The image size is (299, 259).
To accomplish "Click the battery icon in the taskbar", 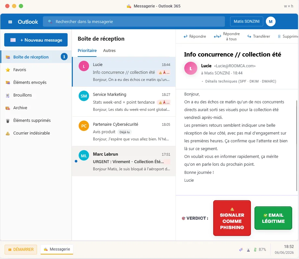I will coord(255,250).
